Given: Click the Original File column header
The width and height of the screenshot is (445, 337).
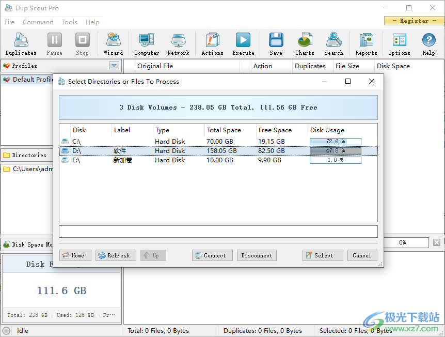Looking at the screenshot, I should tap(187, 66).
